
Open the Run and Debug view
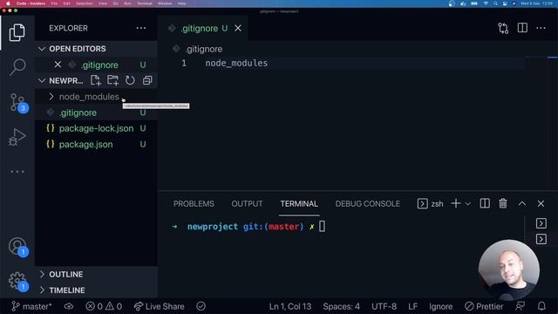pos(17,137)
